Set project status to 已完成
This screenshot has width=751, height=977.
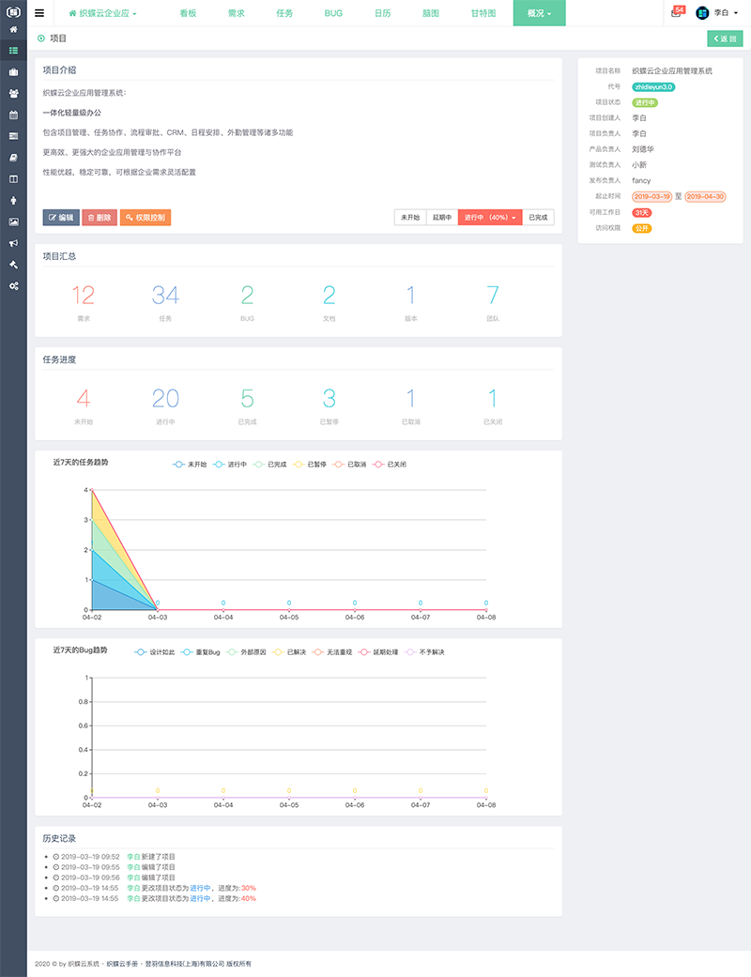pyautogui.click(x=538, y=218)
